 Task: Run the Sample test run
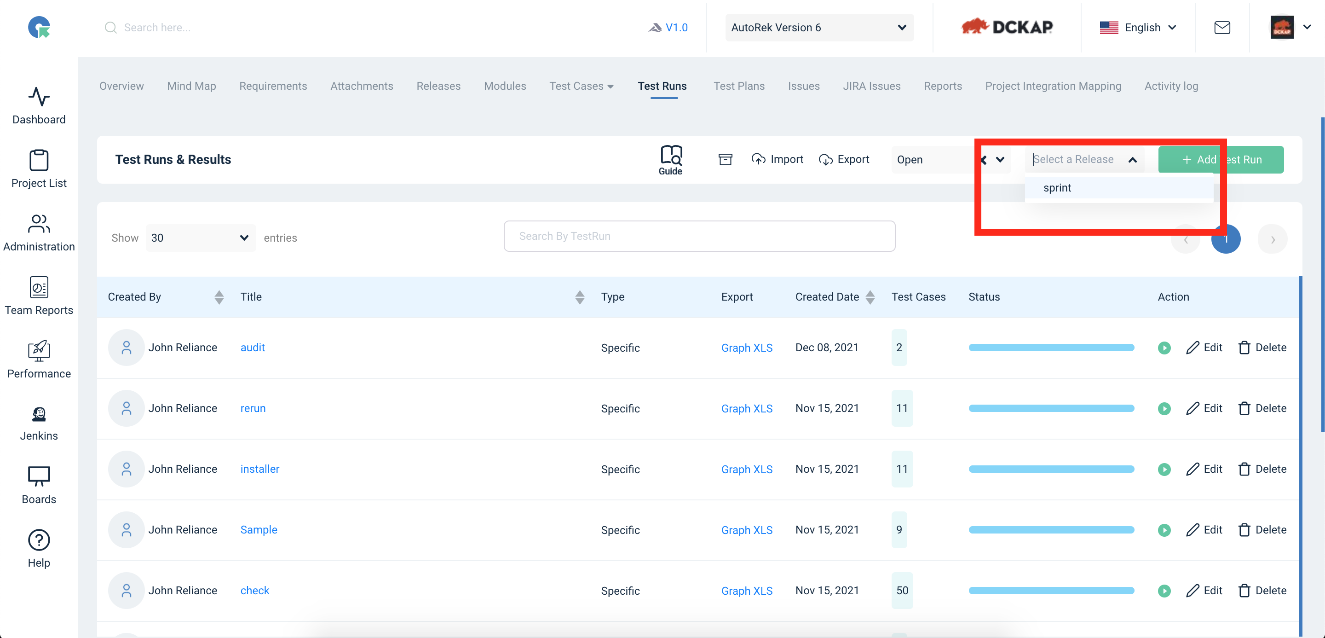tap(1164, 530)
